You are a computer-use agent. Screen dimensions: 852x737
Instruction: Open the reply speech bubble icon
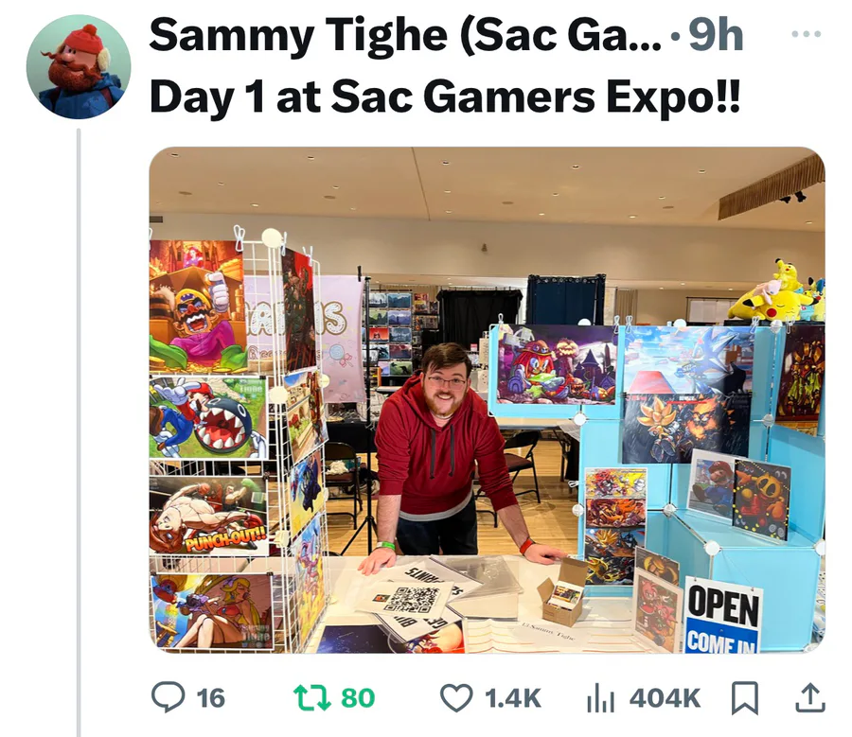pyautogui.click(x=168, y=697)
